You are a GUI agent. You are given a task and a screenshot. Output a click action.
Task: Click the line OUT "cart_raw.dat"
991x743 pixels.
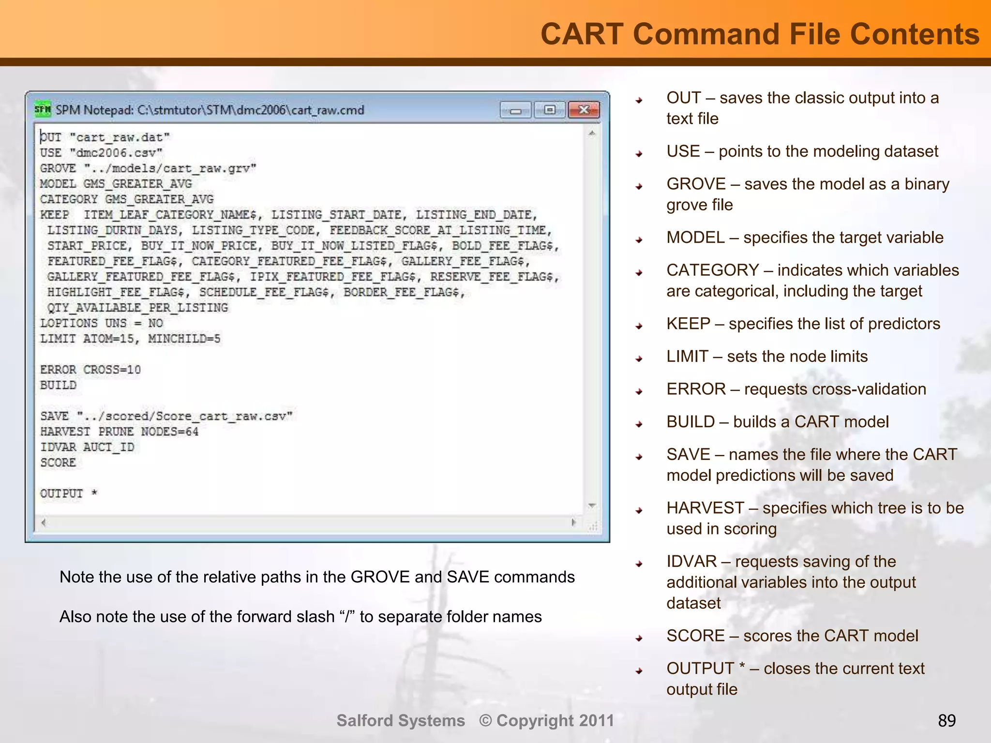105,137
